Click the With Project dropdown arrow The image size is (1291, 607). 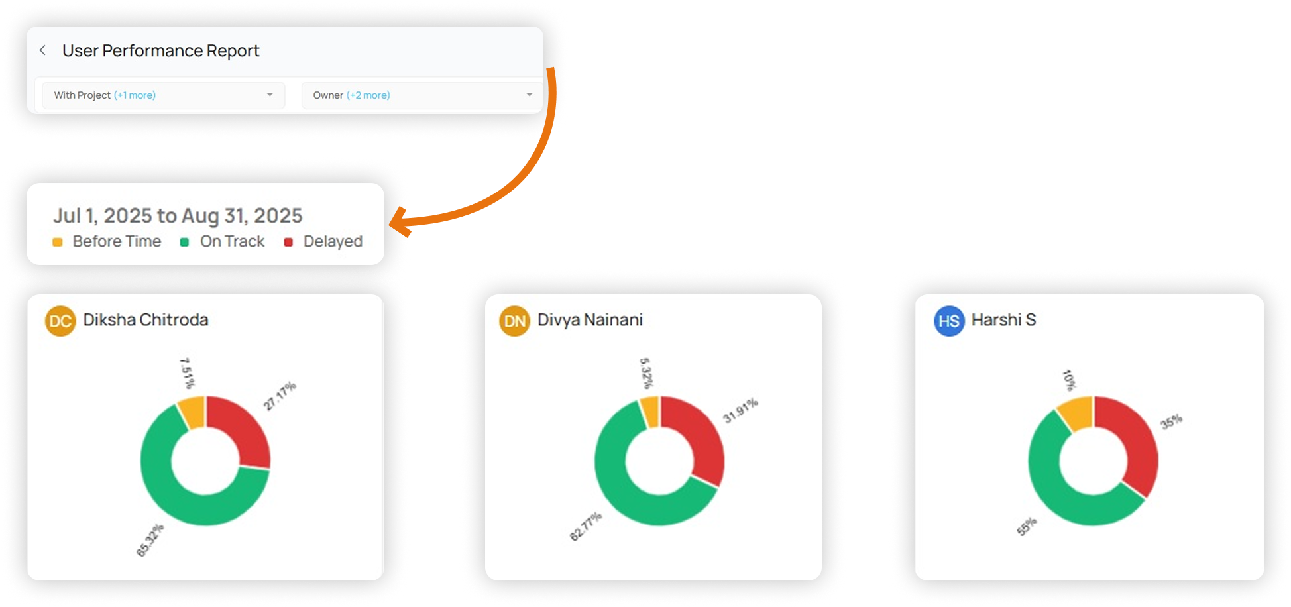(270, 95)
